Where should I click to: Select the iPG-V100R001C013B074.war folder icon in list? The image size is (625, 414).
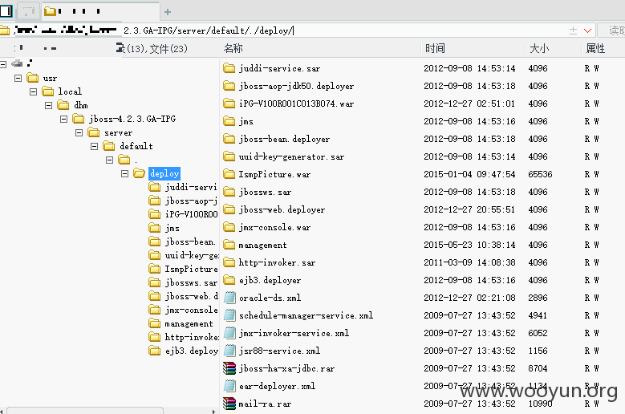(x=229, y=103)
